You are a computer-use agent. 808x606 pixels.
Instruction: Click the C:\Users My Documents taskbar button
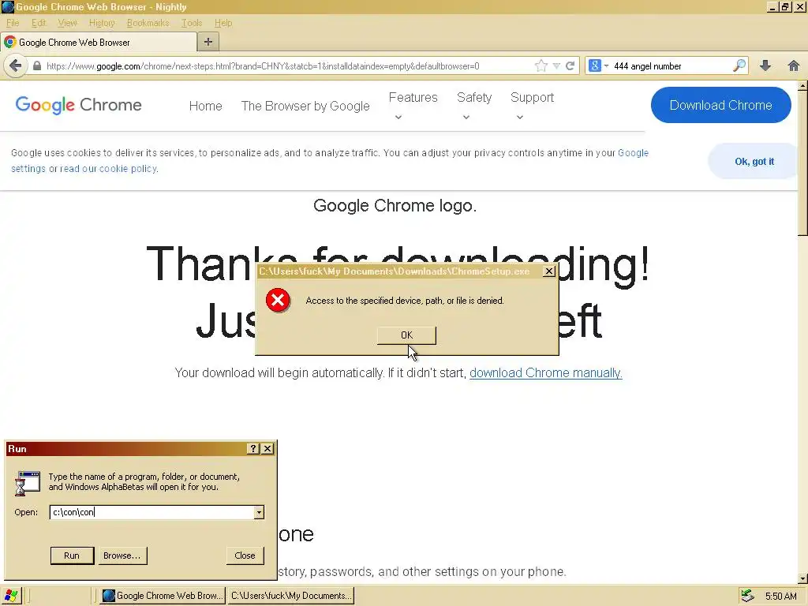click(x=291, y=596)
